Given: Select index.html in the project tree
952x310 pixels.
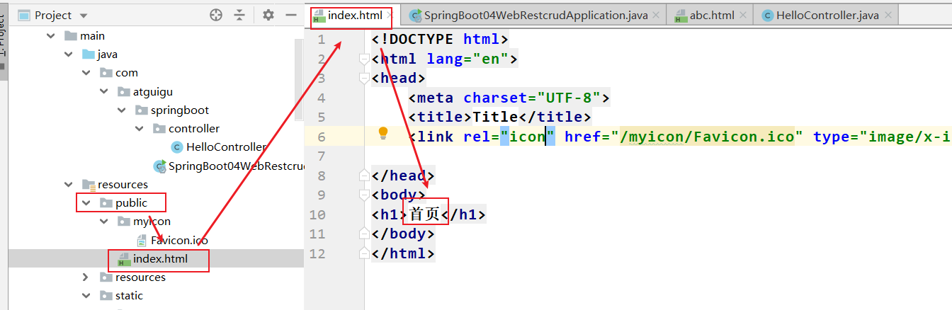Looking at the screenshot, I should [x=160, y=259].
